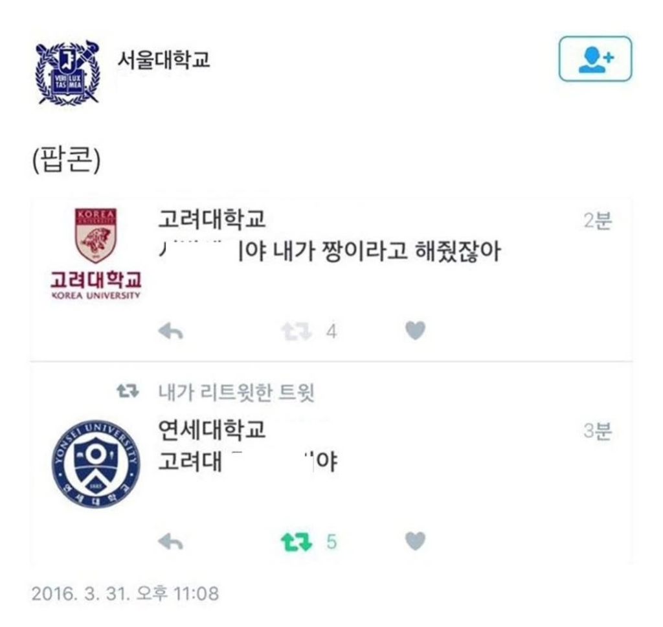This screenshot has width=663, height=627.
Task: Like the 연세대학교 tweet
Action: click(415, 541)
